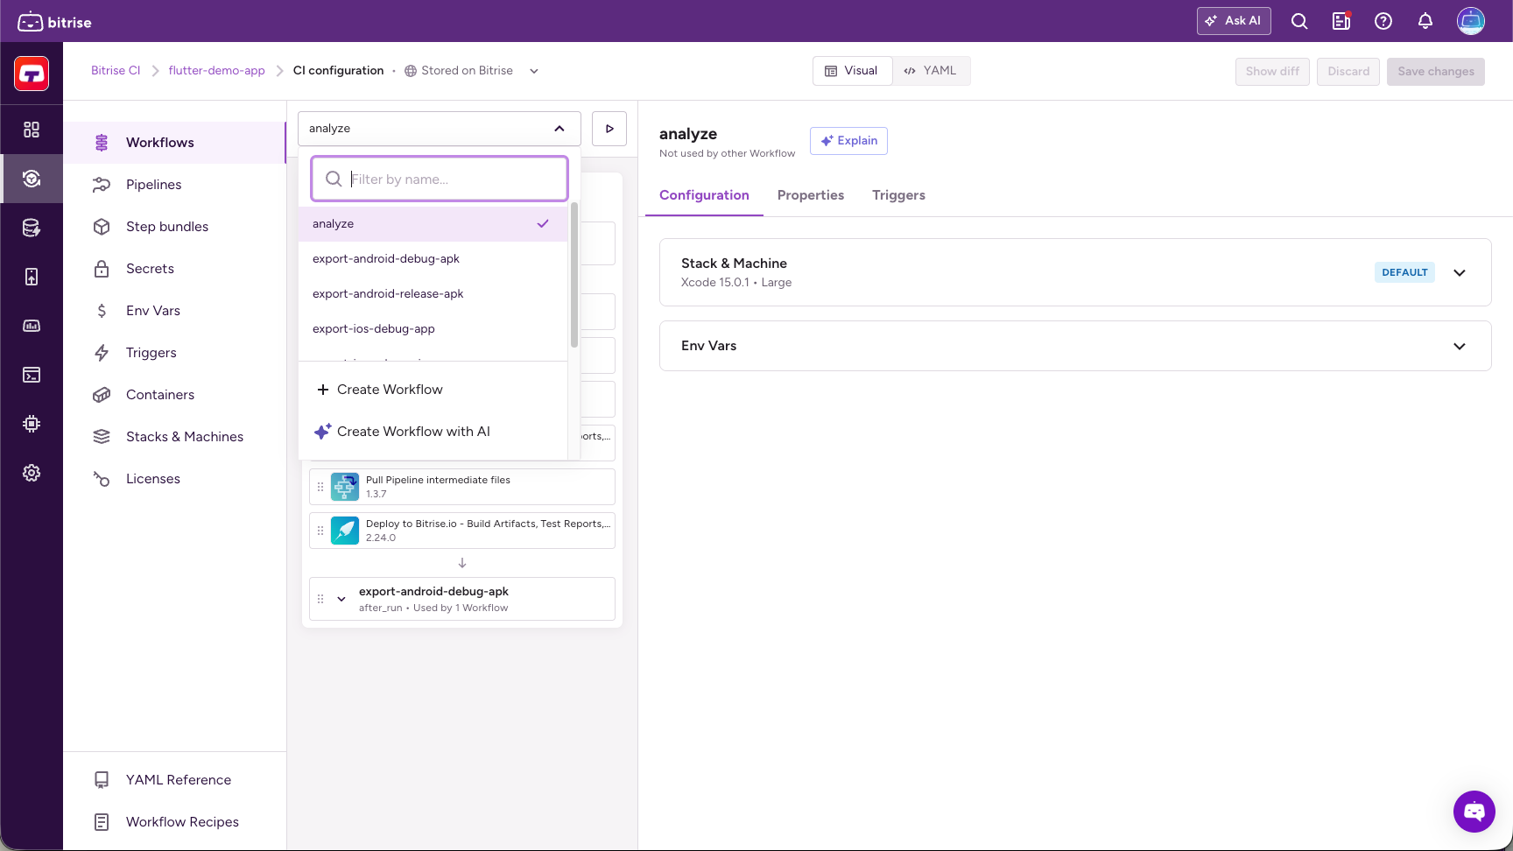Grab the handle of Pull Pipeline intermediate files step
The height and width of the screenshot is (851, 1513).
coord(320,487)
